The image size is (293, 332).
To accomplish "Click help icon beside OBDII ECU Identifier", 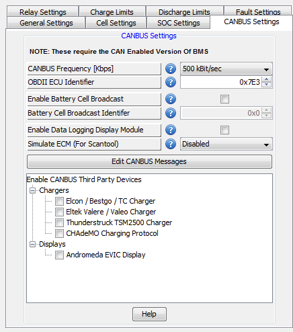I will tap(171, 82).
